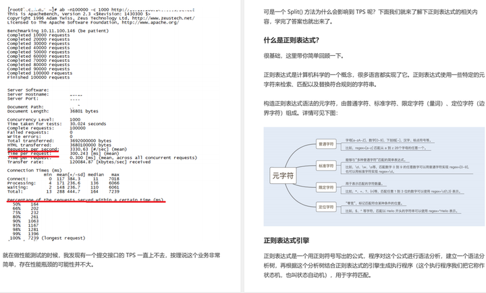Viewport: 486px width, 293px height.
Task: Click the 'Concurrency Level:' line
Action: tap(44, 119)
